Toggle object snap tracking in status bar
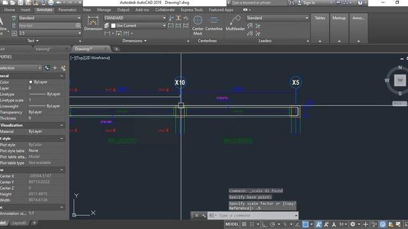Viewport: 408px width, 229px height. (298, 225)
